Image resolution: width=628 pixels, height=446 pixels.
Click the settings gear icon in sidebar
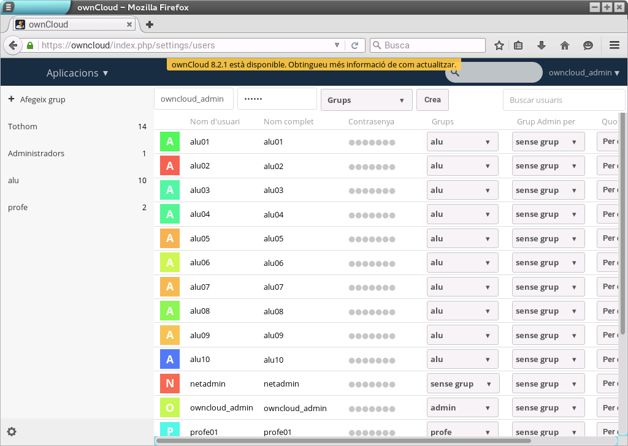click(12, 431)
